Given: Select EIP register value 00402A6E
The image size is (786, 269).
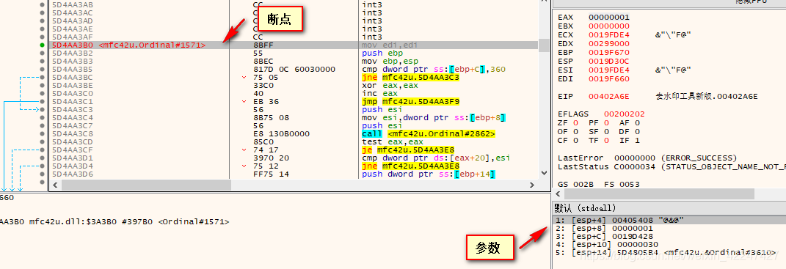Looking at the screenshot, I should [609, 96].
